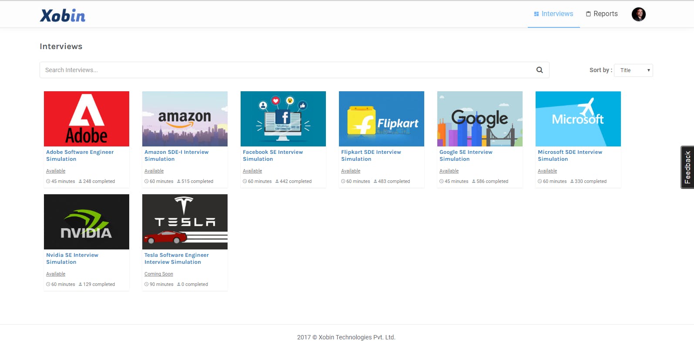This screenshot has height=342, width=694.
Task: Click person icon beside 248 completed
Action: (80, 181)
